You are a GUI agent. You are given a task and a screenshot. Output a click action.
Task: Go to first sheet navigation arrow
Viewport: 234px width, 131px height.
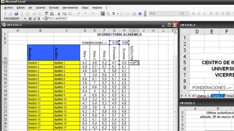coord(182,96)
